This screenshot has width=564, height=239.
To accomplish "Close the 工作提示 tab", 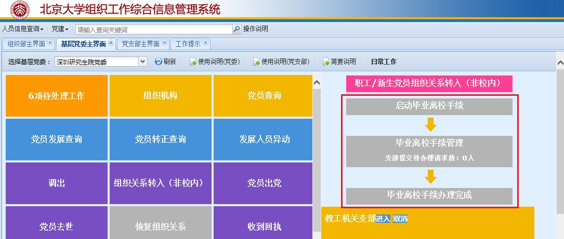I will [x=205, y=43].
